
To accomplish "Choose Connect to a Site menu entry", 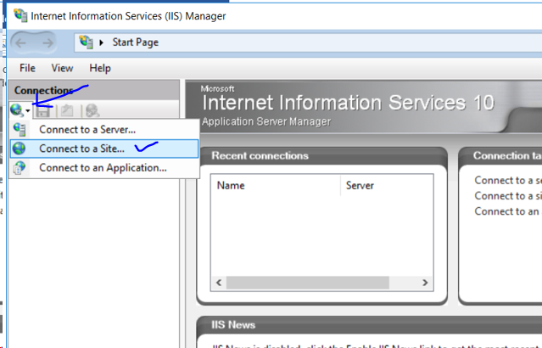I will [x=104, y=149].
